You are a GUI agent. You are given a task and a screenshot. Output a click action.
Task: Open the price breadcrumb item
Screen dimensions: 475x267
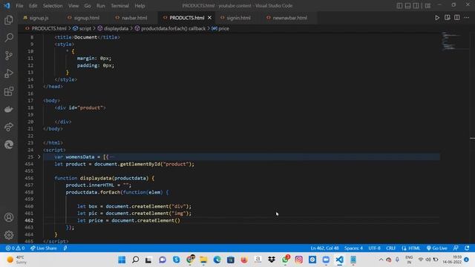pos(223,28)
